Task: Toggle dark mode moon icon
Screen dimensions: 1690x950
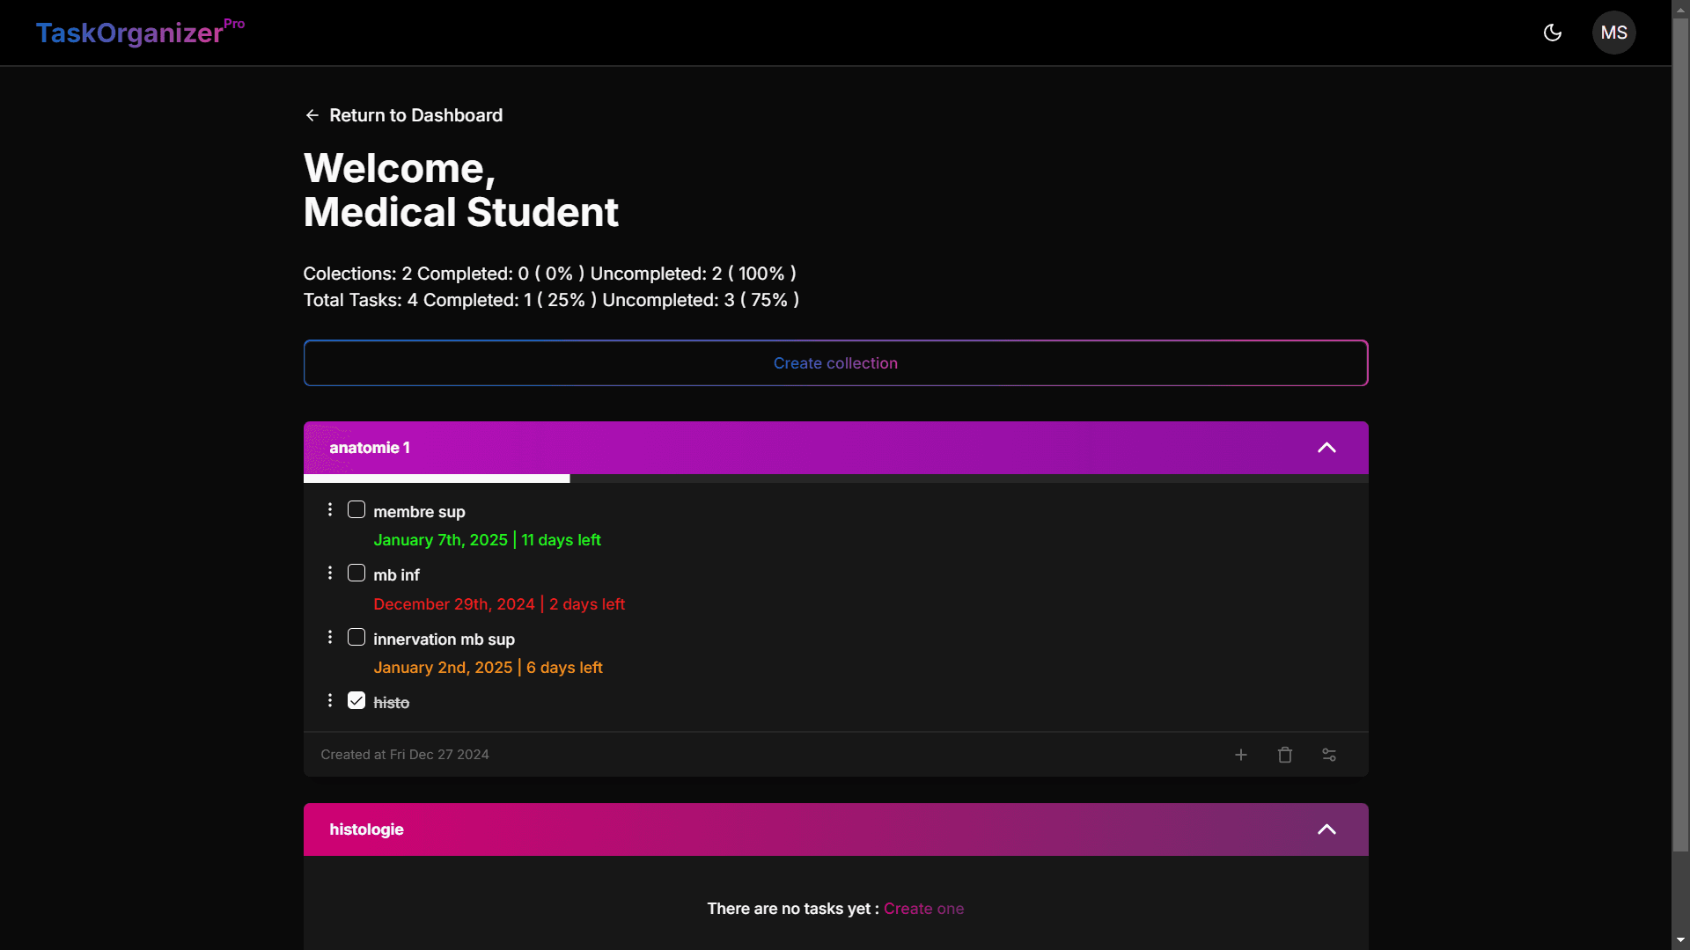Action: [x=1553, y=33]
